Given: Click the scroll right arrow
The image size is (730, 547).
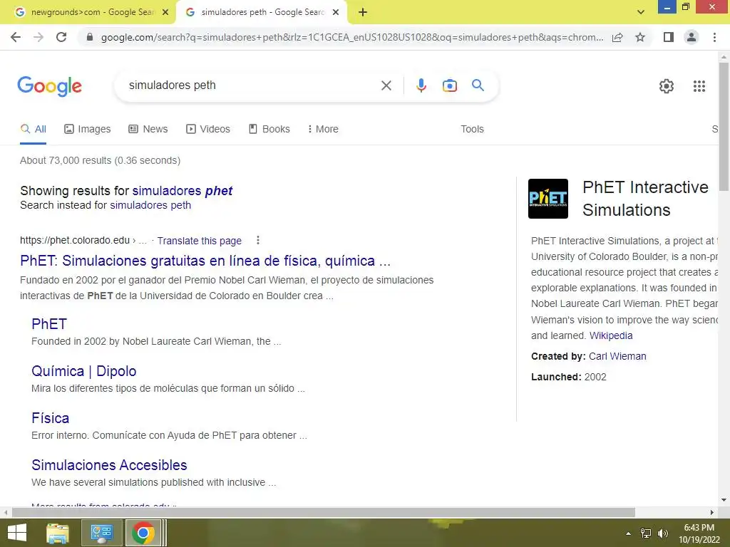Looking at the screenshot, I should (x=712, y=512).
